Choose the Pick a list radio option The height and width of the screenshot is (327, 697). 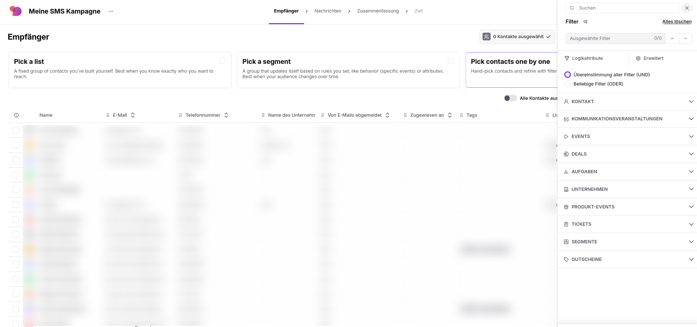223,61
